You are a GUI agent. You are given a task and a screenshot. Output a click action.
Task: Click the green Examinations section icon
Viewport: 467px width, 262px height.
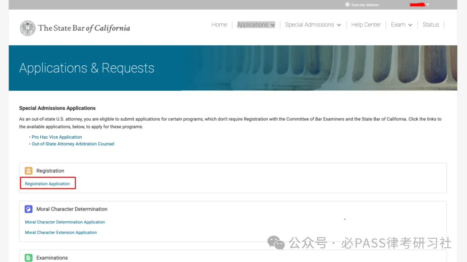[29, 258]
